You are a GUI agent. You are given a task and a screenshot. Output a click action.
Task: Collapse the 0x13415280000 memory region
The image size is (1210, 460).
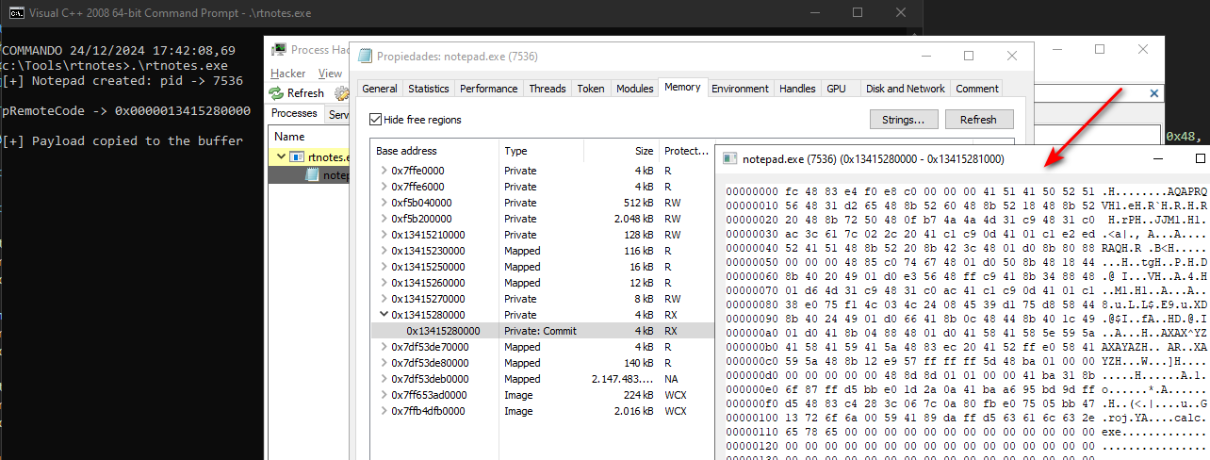tap(384, 315)
